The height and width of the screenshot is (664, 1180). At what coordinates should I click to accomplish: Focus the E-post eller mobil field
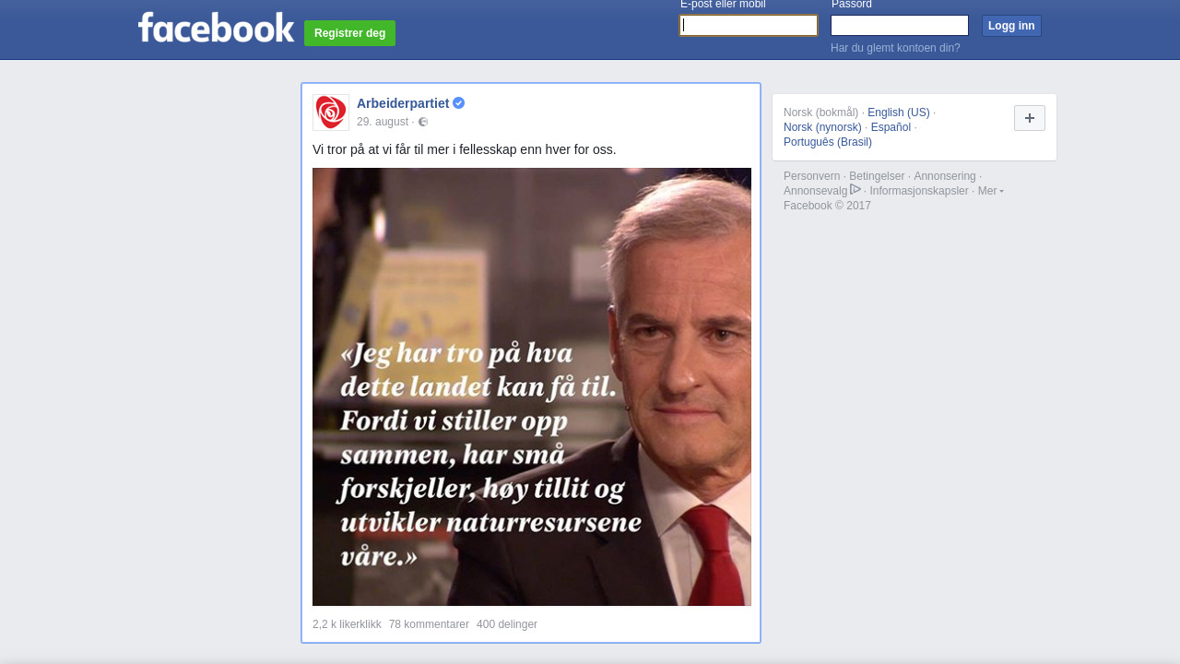pyautogui.click(x=749, y=26)
